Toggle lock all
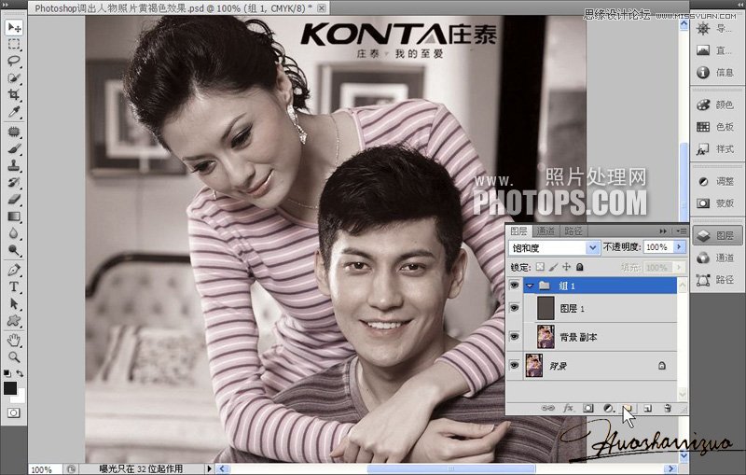 pos(579,267)
